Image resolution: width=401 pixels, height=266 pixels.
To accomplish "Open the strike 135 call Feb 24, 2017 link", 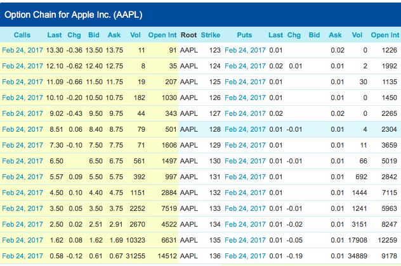I will [x=22, y=240].
